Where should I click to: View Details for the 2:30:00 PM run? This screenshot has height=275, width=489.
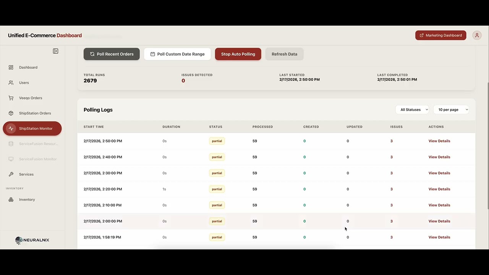(439, 173)
